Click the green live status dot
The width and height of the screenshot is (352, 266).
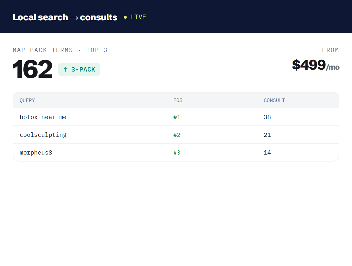pyautogui.click(x=125, y=17)
